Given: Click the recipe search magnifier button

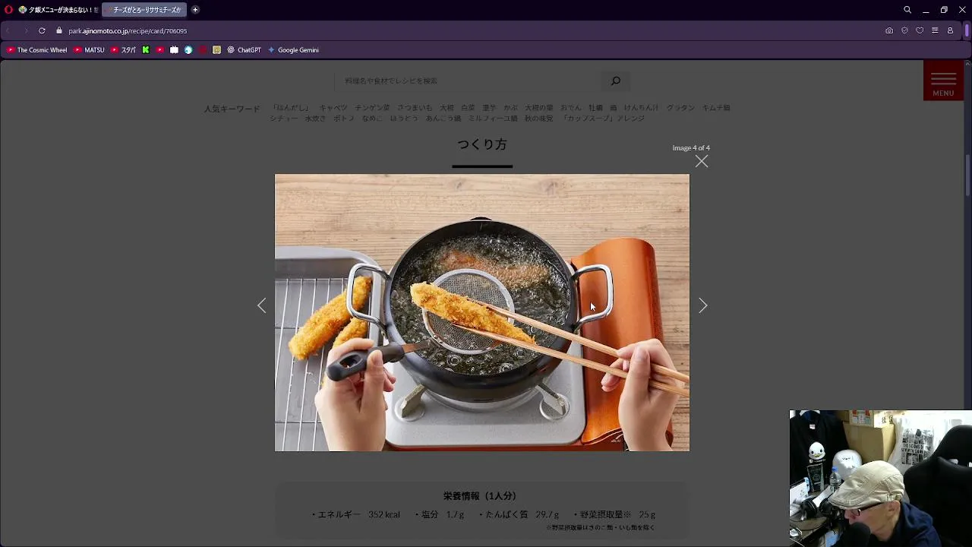Looking at the screenshot, I should [616, 81].
